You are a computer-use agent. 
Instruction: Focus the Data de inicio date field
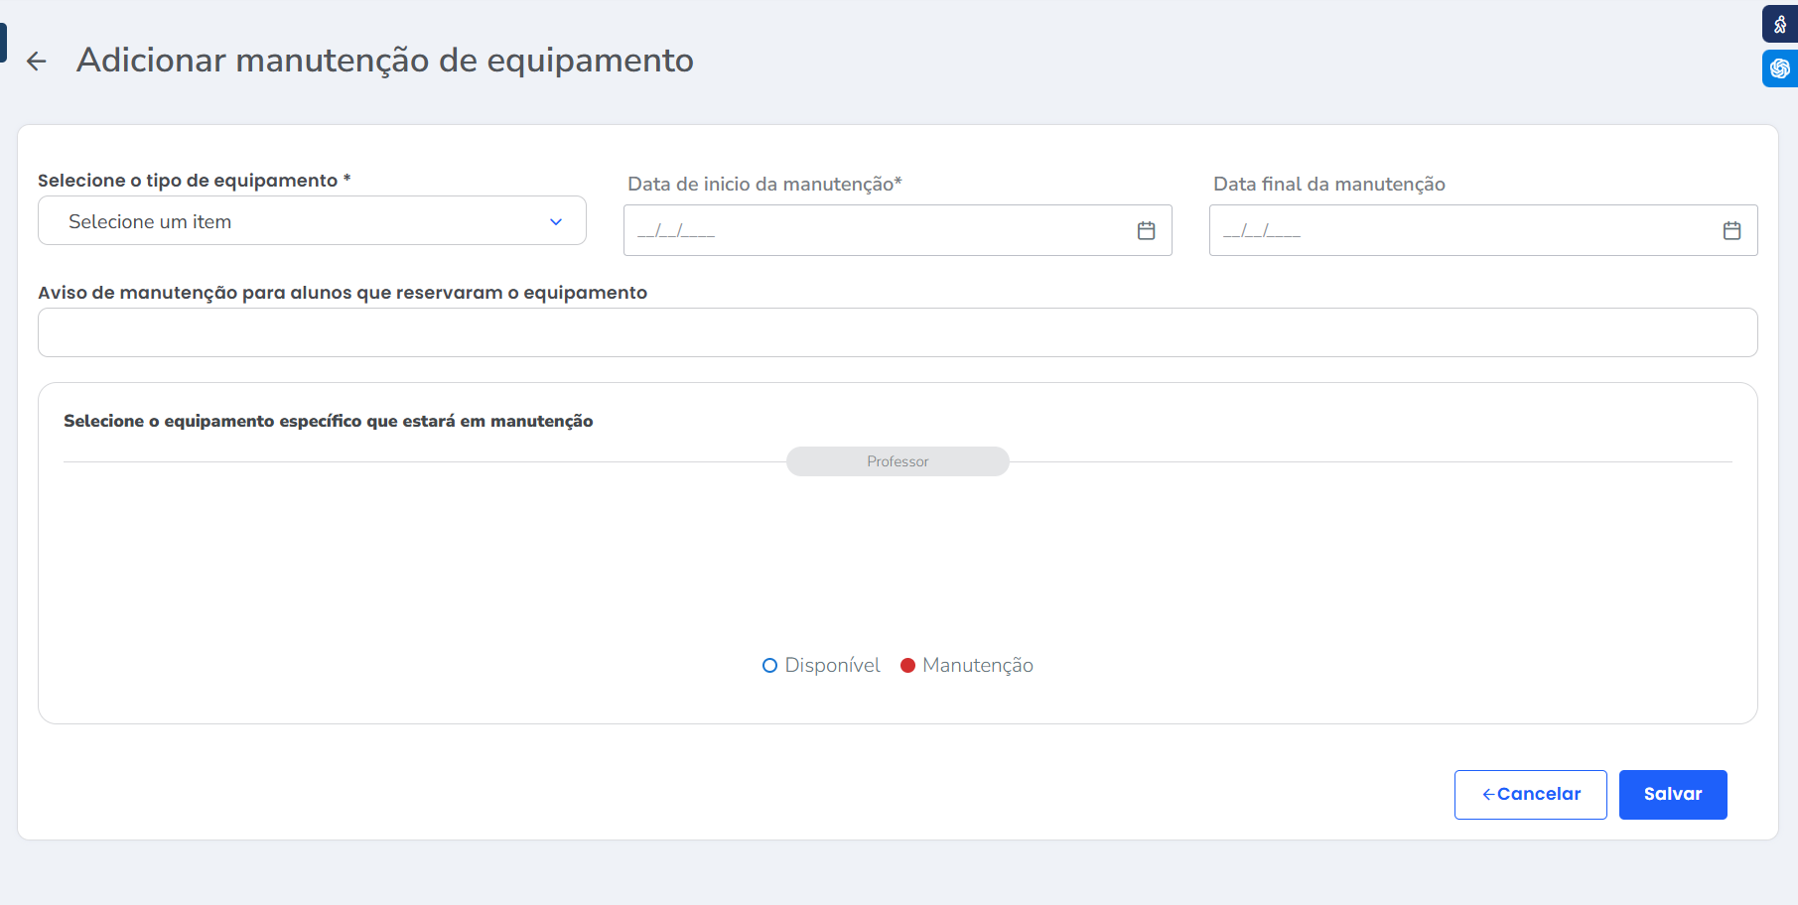tap(874, 230)
